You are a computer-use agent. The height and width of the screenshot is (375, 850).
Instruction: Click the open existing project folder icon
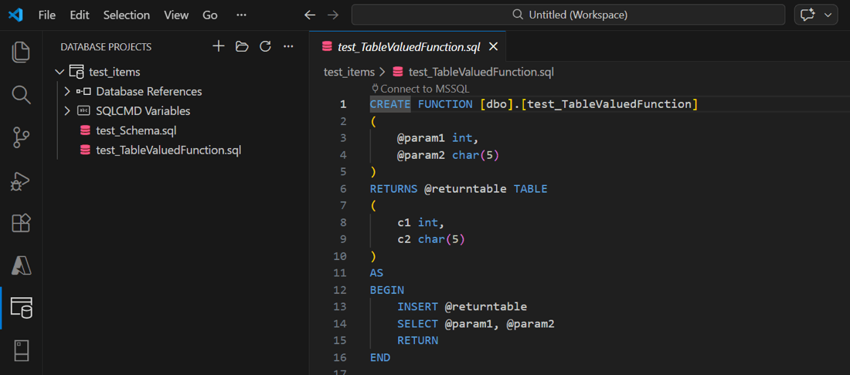click(242, 47)
